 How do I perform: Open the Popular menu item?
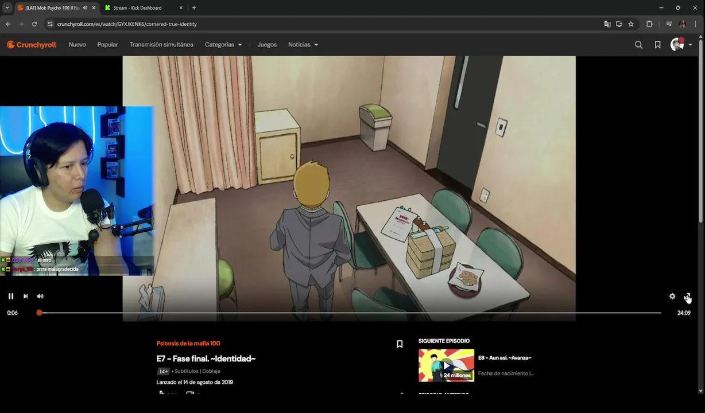tap(107, 45)
